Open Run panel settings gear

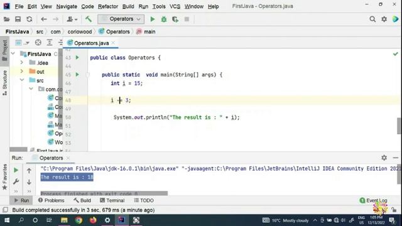(x=384, y=158)
